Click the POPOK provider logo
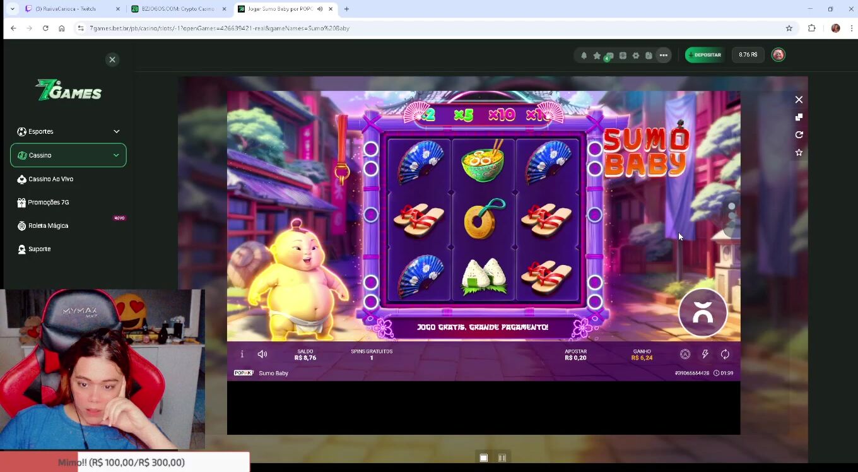The image size is (858, 472). tap(244, 373)
